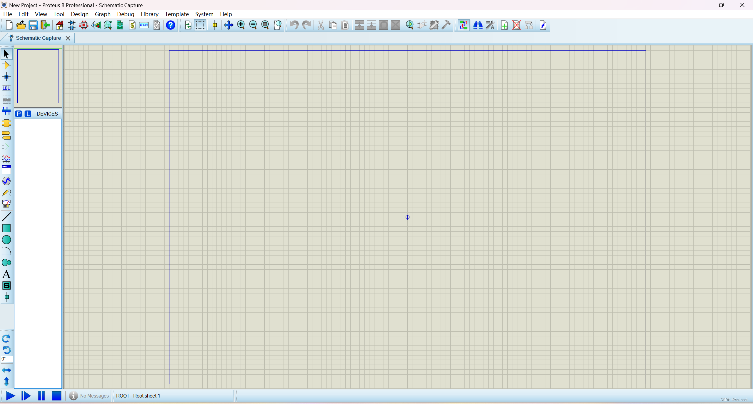Viewport: 753px width, 404px height.
Task: Click the rotation angle input field
Action: coord(7,359)
